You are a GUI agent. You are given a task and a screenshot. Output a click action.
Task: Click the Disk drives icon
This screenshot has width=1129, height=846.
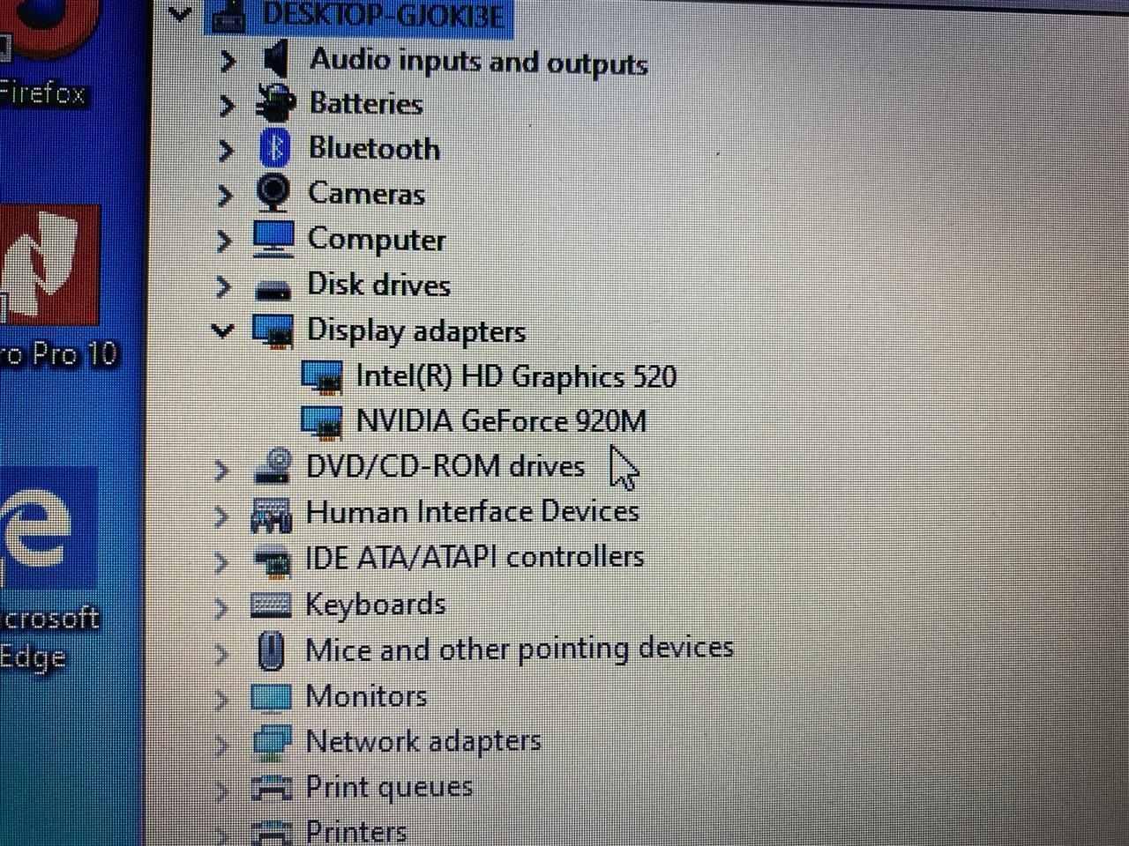tap(273, 288)
